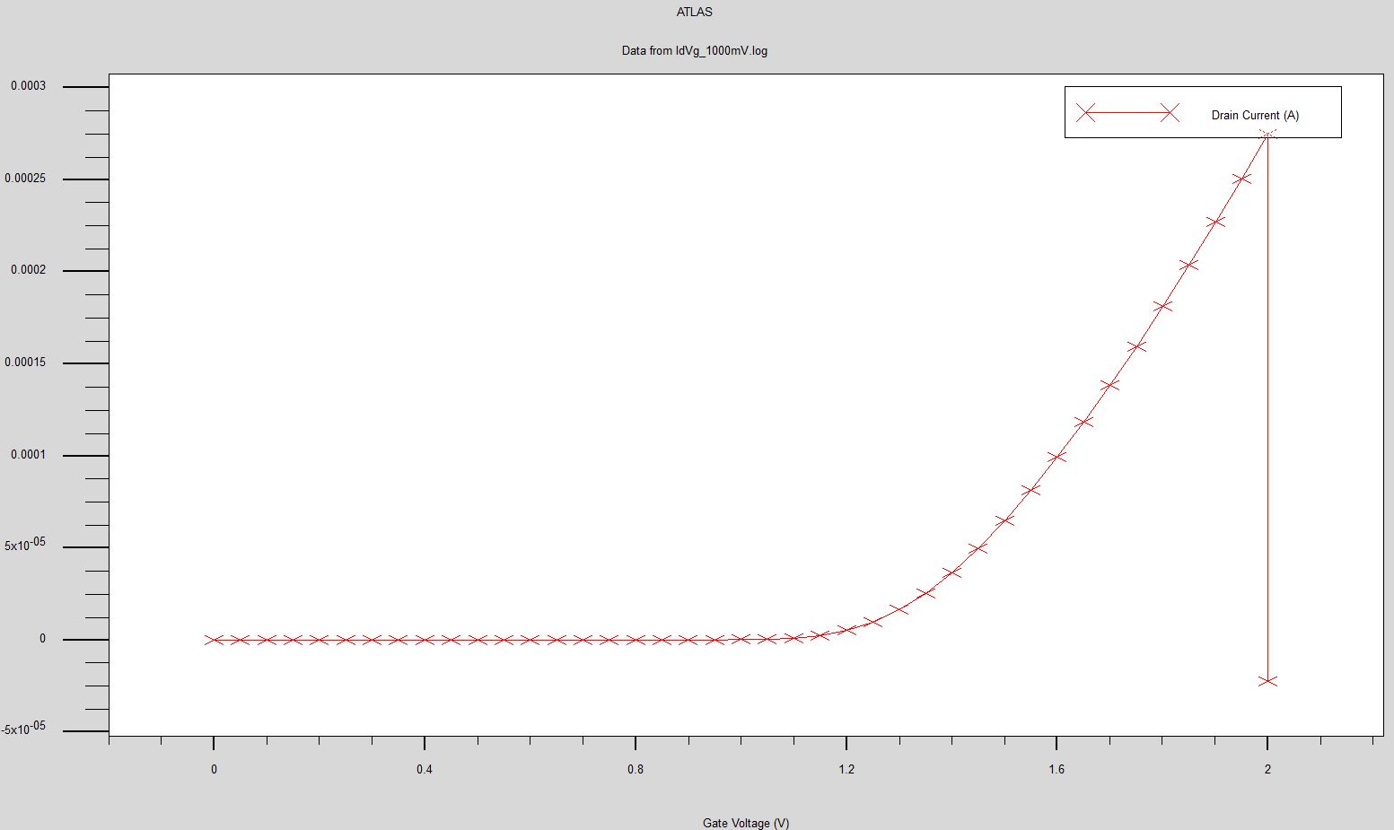Click the 'Drain Current (A)' legend label

coord(1255,115)
